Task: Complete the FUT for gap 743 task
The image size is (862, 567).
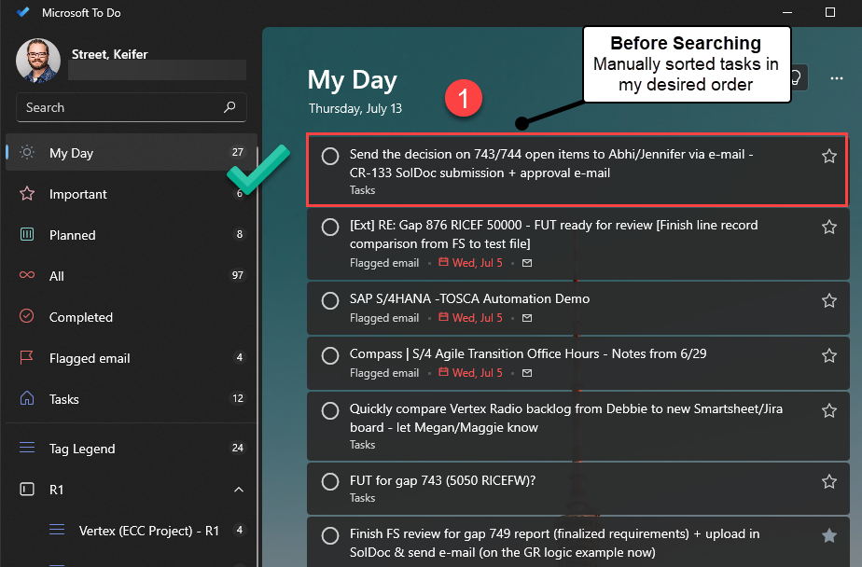Action: tap(330, 482)
